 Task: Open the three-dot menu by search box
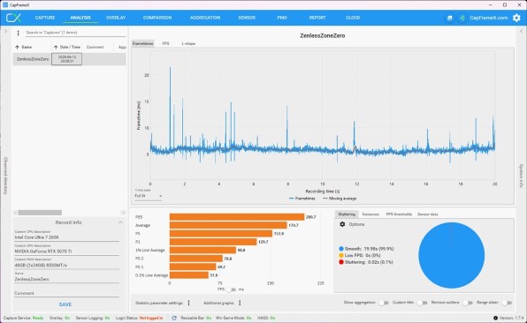pos(18,33)
